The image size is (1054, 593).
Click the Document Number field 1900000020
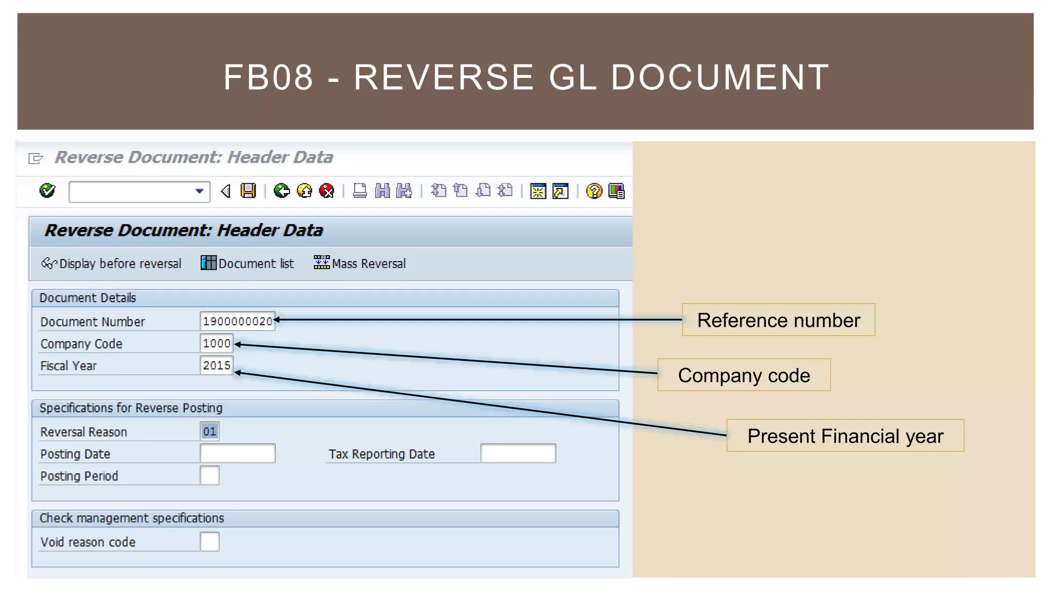[237, 321]
